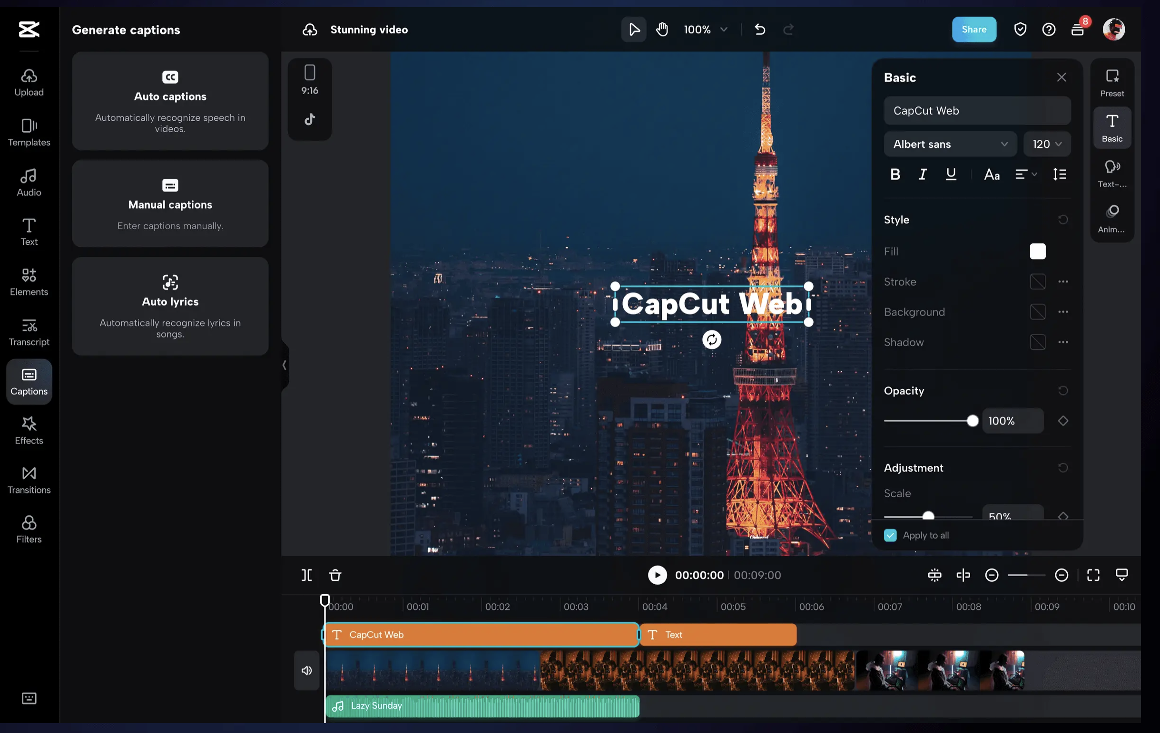Expand the font size 120 dropdown

click(1047, 144)
